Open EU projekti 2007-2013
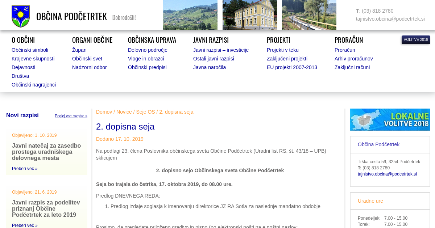435x228 pixels. (292, 67)
